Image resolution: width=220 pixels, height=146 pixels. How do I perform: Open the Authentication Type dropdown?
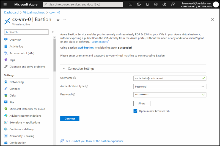[x=170, y=86]
